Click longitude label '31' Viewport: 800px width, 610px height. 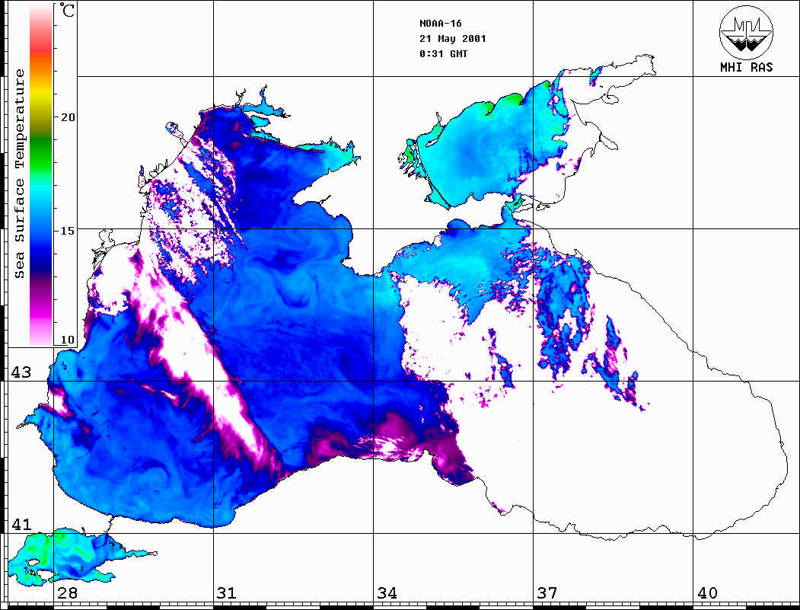pos(227,592)
